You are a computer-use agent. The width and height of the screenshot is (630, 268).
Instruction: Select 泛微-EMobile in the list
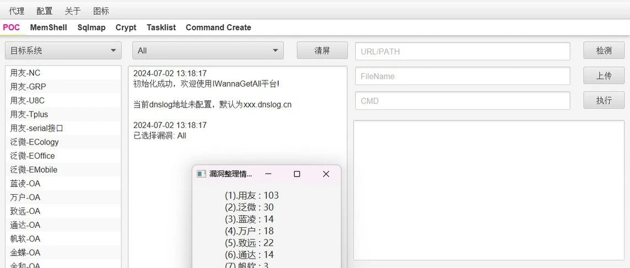[x=63, y=169]
